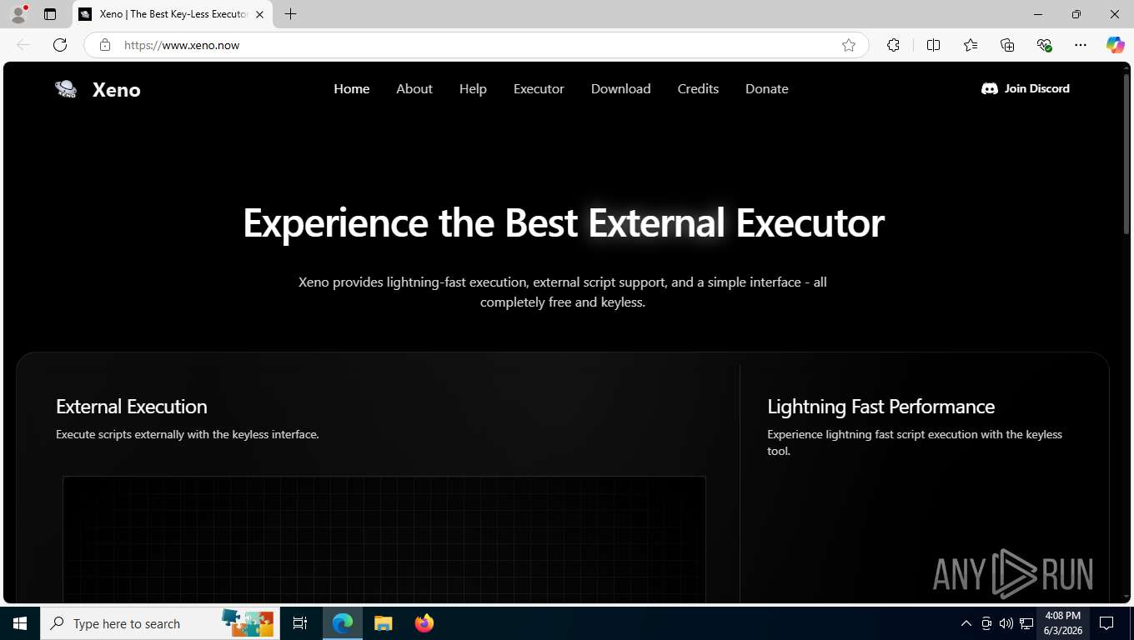Close the Xeno browser tab

259,14
